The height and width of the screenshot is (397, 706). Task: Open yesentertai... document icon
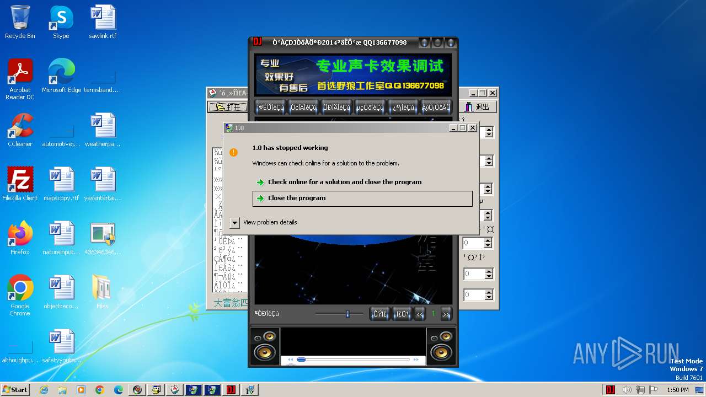pos(103,184)
